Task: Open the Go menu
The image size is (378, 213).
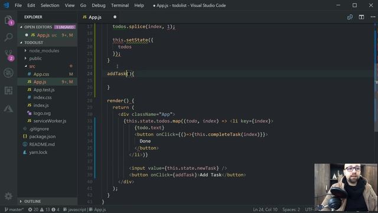Action: pos(83,5)
